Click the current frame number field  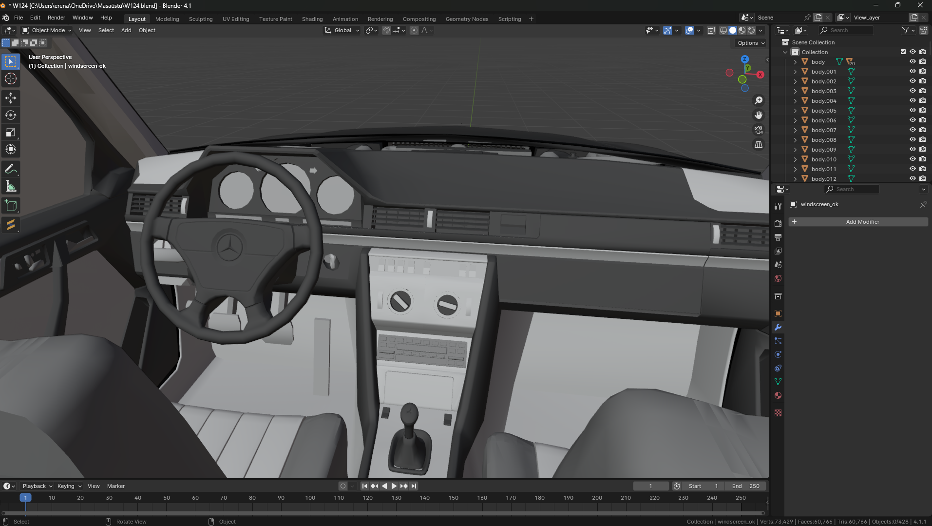(650, 486)
